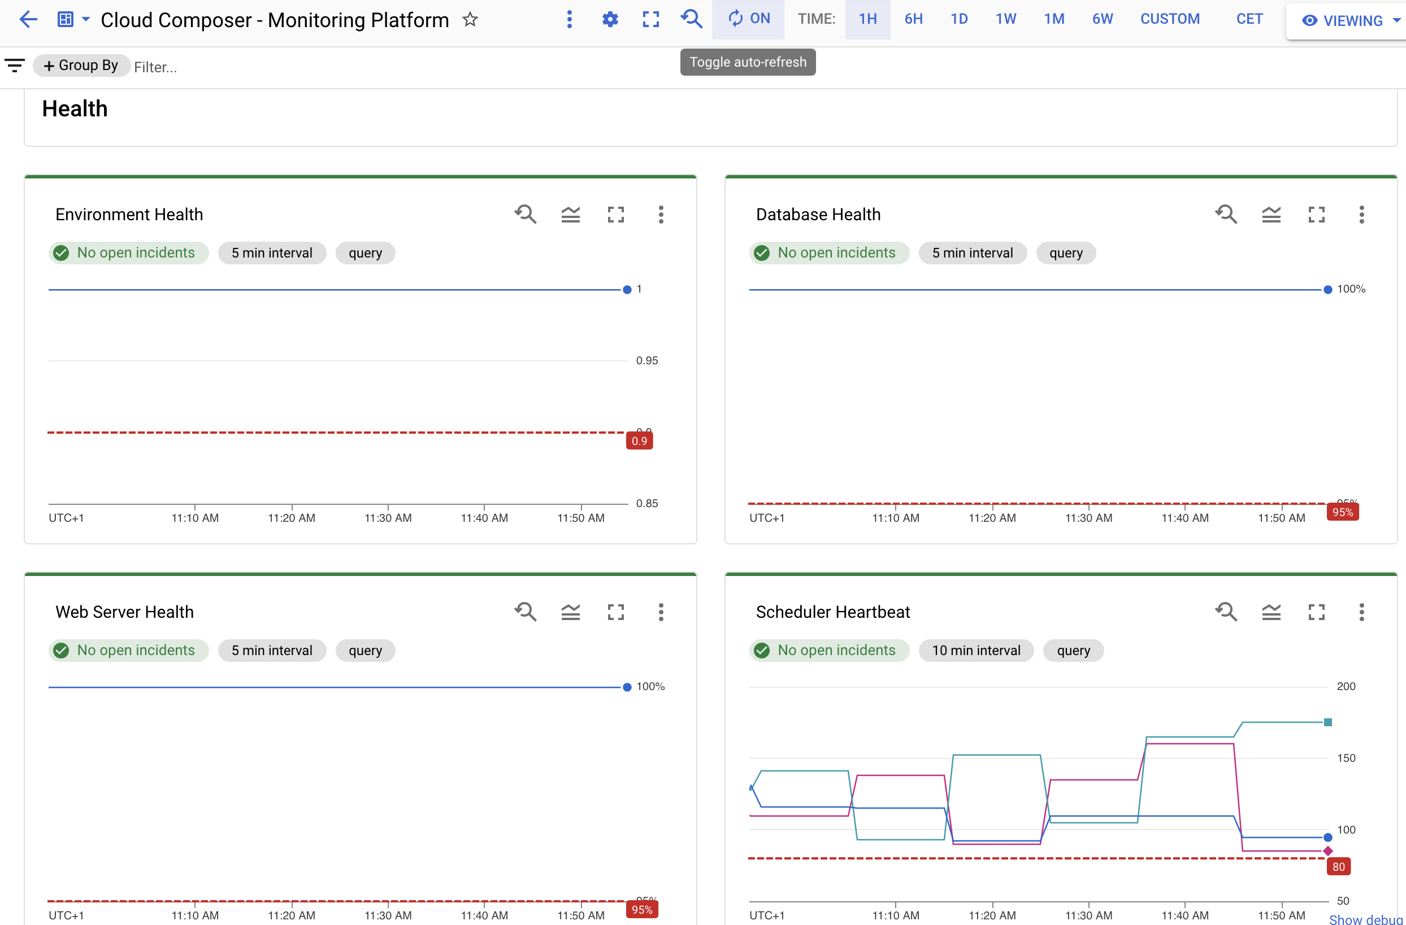Screen dimensions: 1406x925
Task: Open the Group By filter dropdown
Action: pyautogui.click(x=81, y=66)
